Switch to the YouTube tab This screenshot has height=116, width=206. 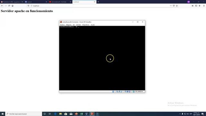click(60, 2)
